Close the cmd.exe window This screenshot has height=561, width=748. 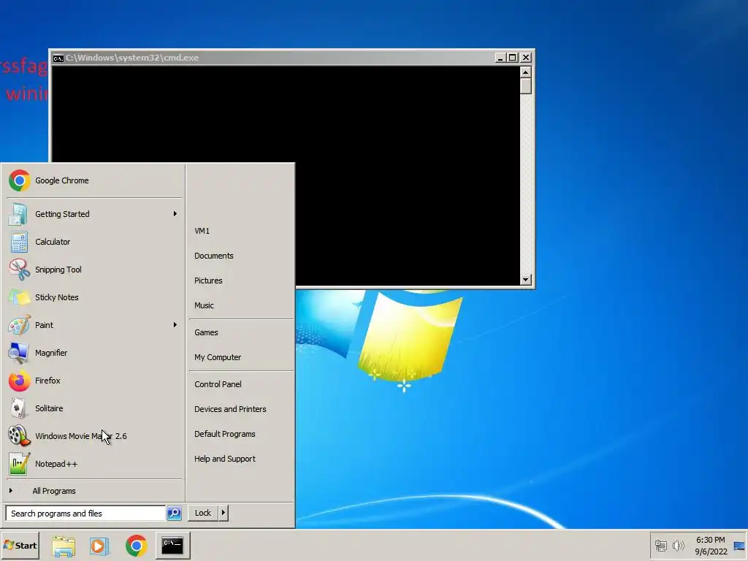pyautogui.click(x=526, y=58)
